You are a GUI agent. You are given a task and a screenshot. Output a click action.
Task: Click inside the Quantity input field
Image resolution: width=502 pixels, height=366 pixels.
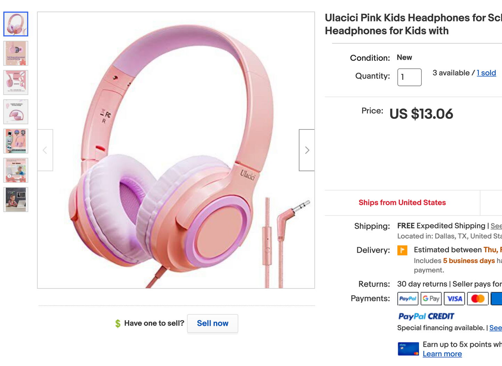pos(409,77)
